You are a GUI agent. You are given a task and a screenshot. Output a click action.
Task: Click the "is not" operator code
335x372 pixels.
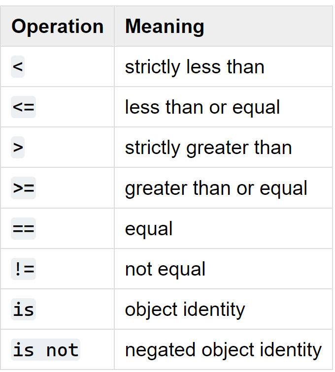(x=45, y=350)
